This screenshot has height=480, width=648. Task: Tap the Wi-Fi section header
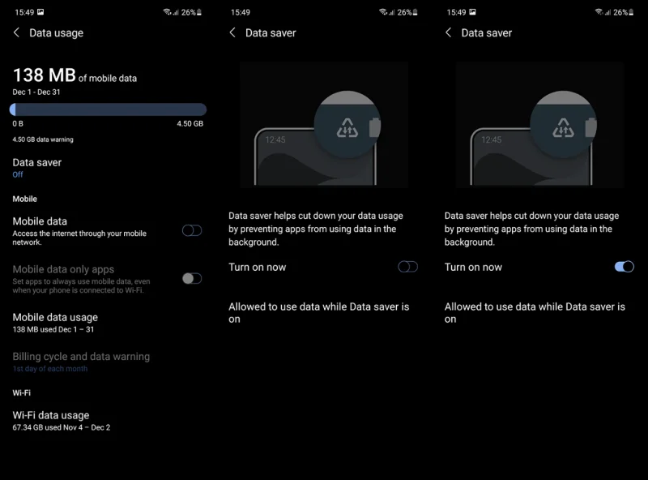22,392
